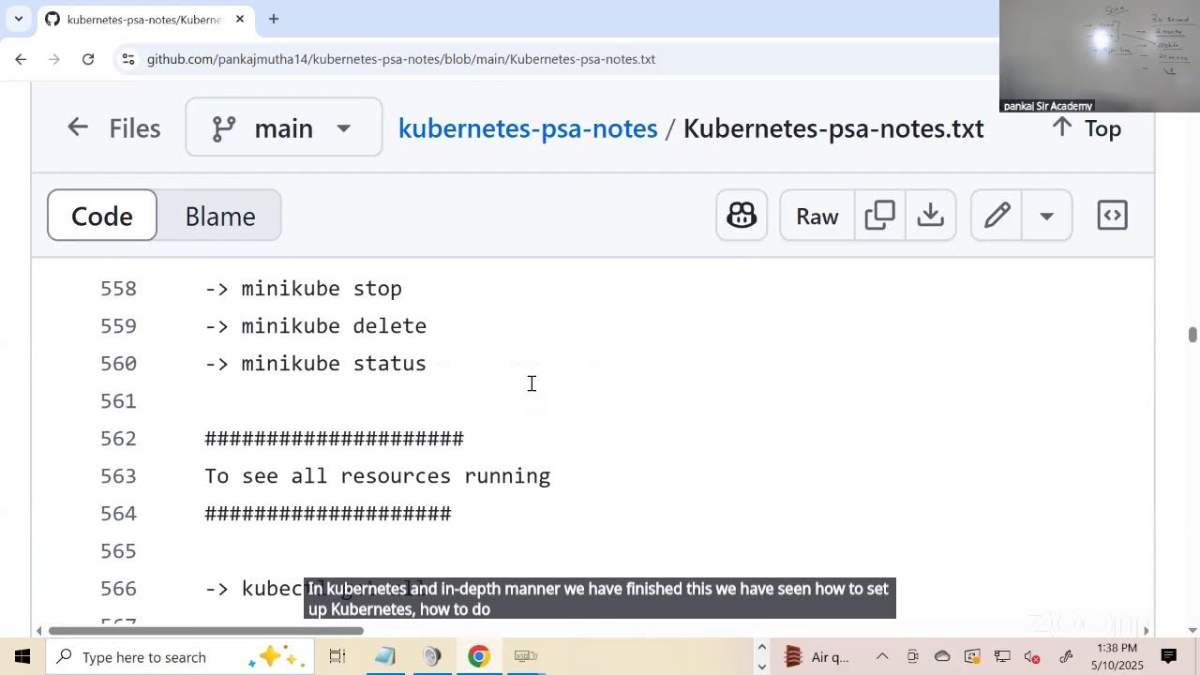Open Task View on taskbar

[x=337, y=656]
